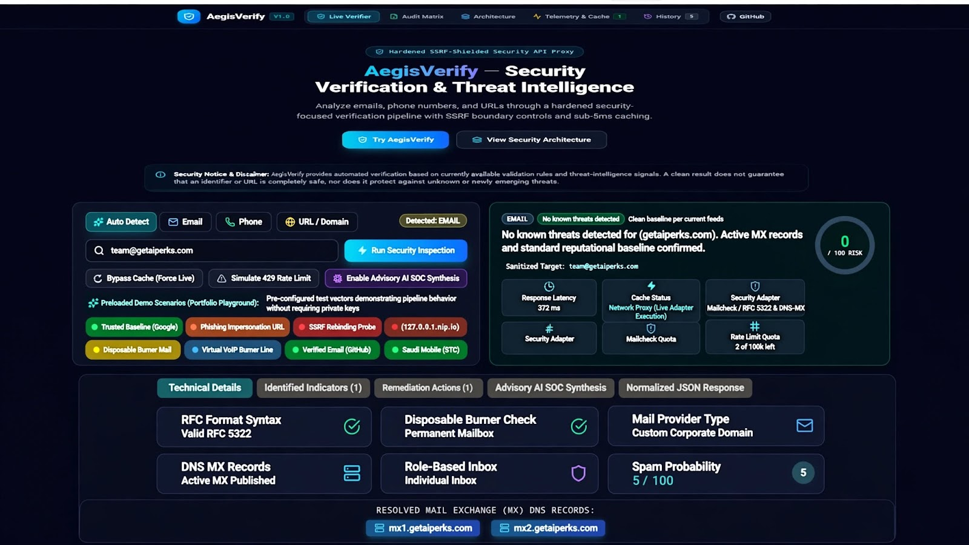This screenshot has width=969, height=545.
Task: Load Verified Email (GitHub) scenario
Action: (332, 350)
